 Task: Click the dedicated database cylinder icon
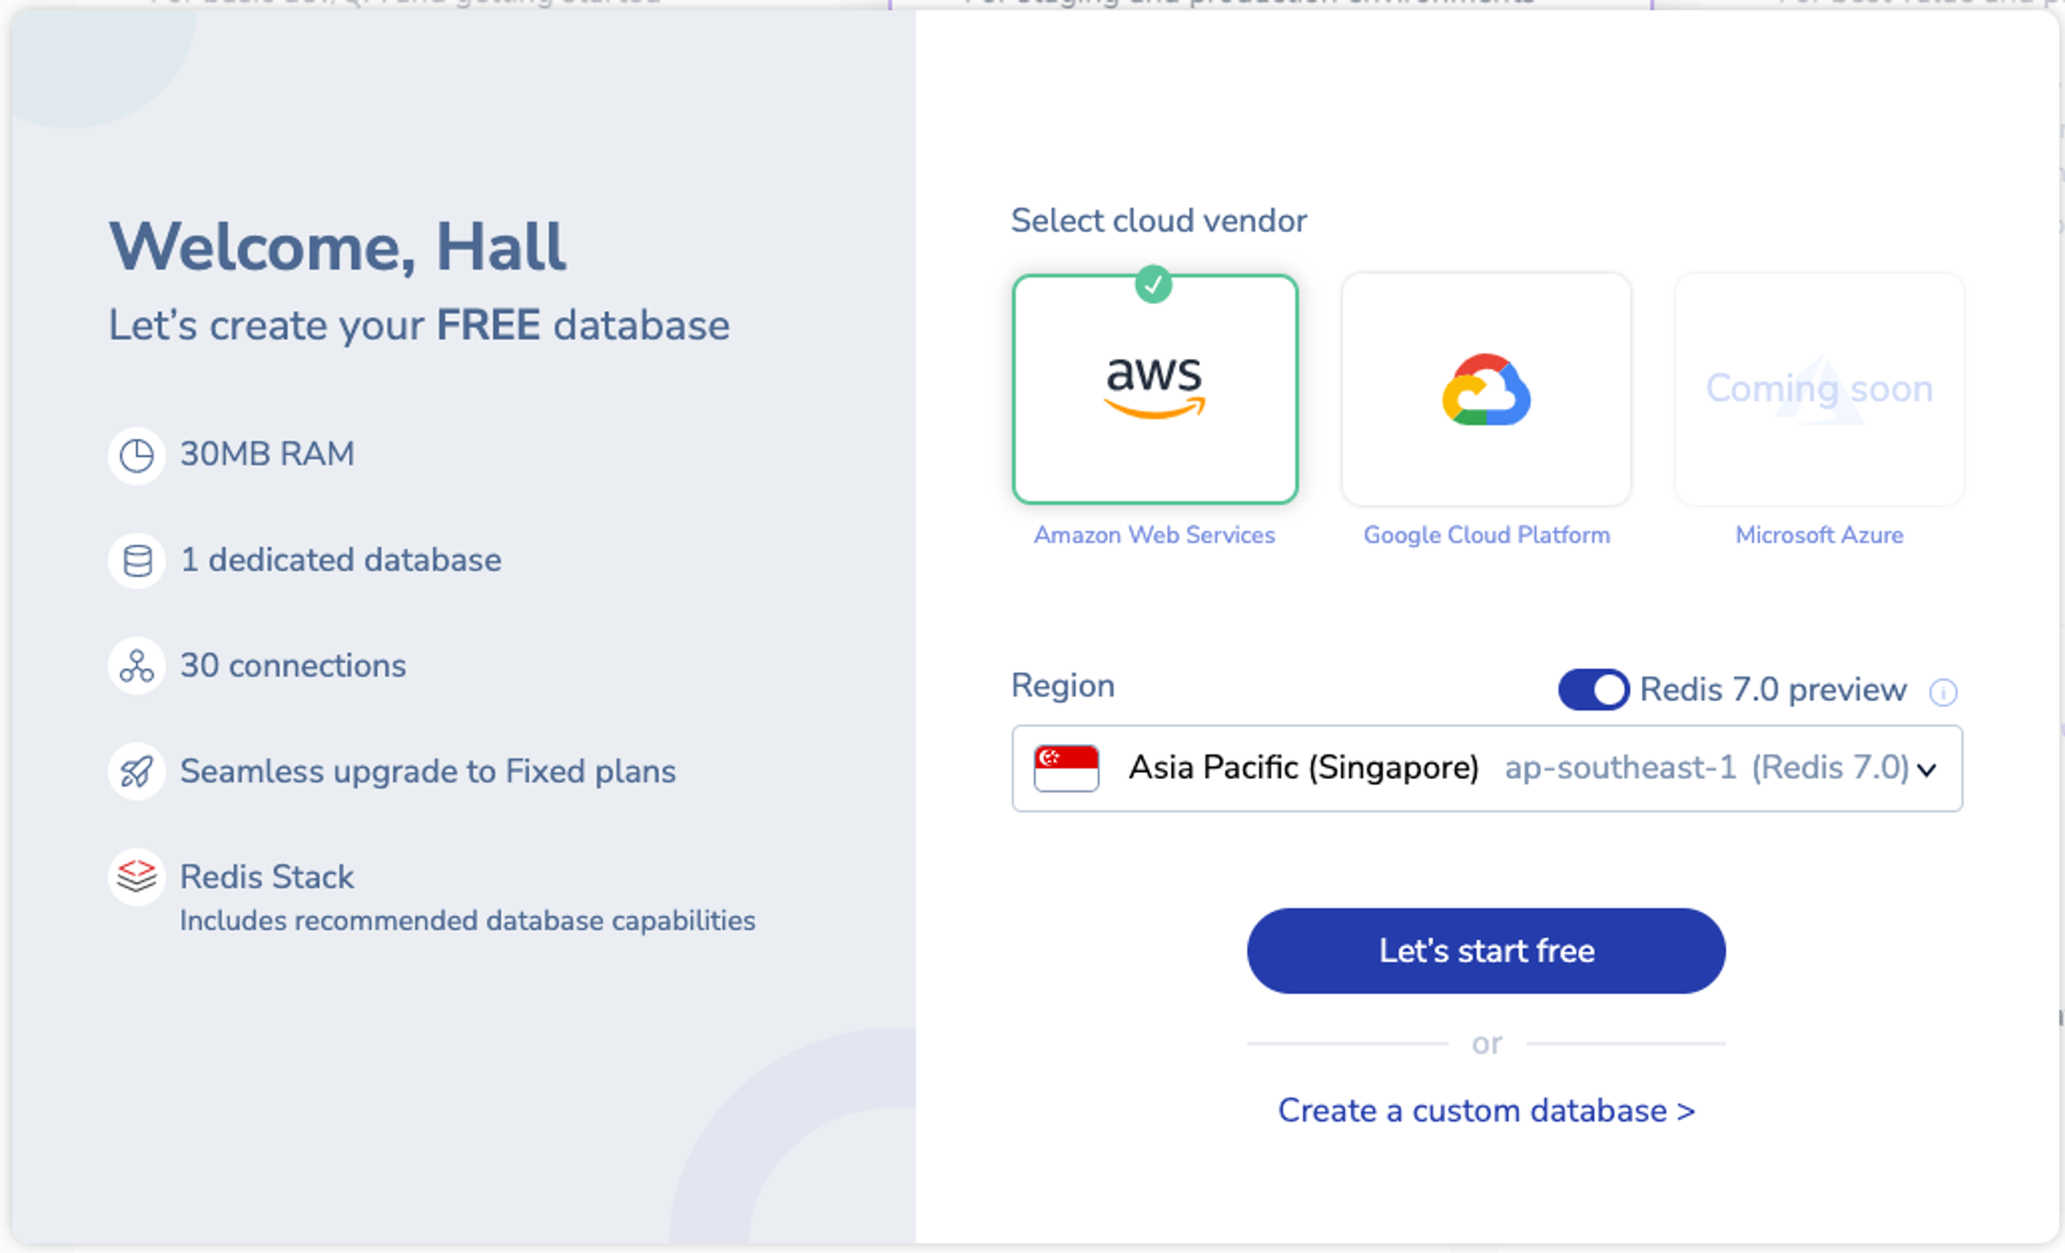point(137,561)
